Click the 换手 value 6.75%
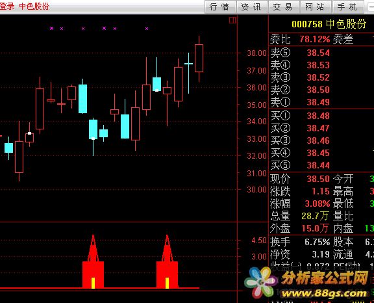Image resolution: width=374 pixels, height=303 pixels. (x=318, y=242)
